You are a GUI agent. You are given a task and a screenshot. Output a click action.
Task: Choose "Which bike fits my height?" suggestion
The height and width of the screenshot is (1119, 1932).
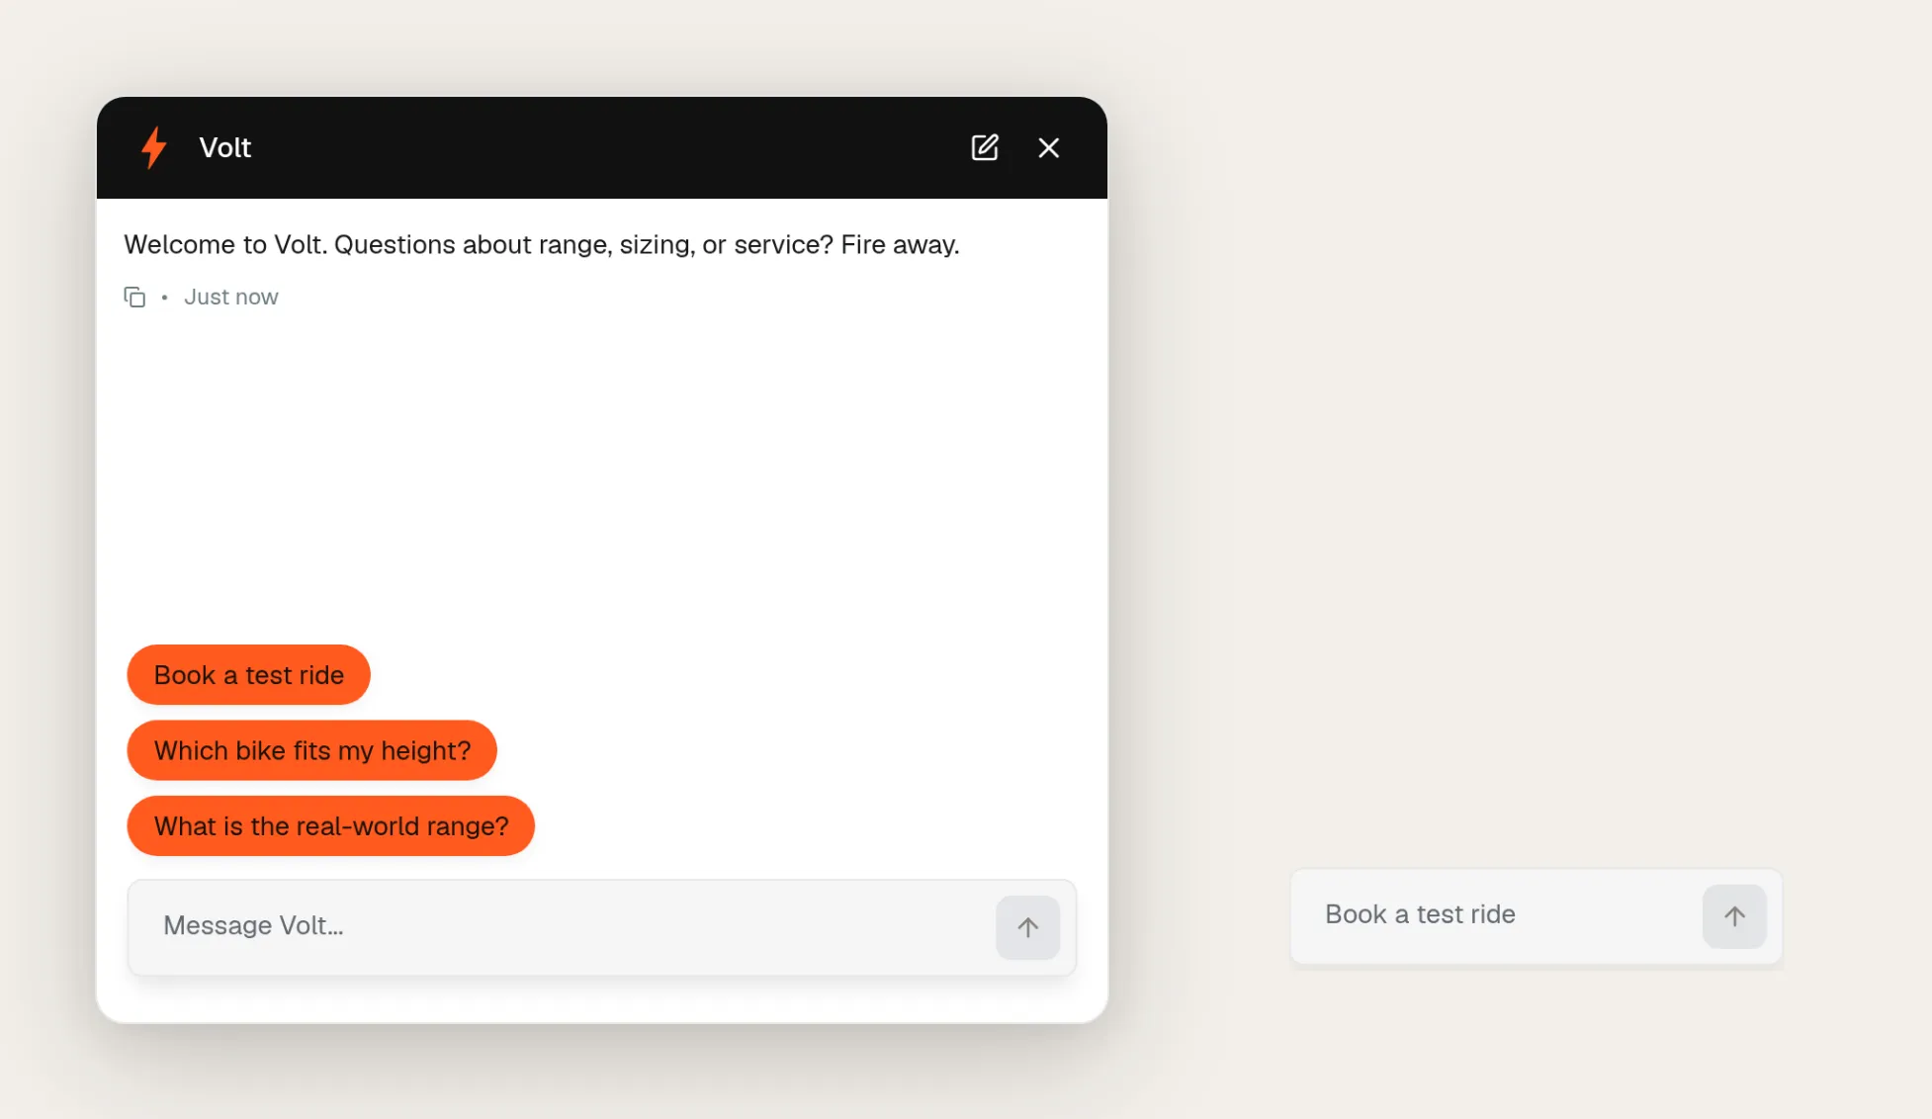(x=312, y=750)
